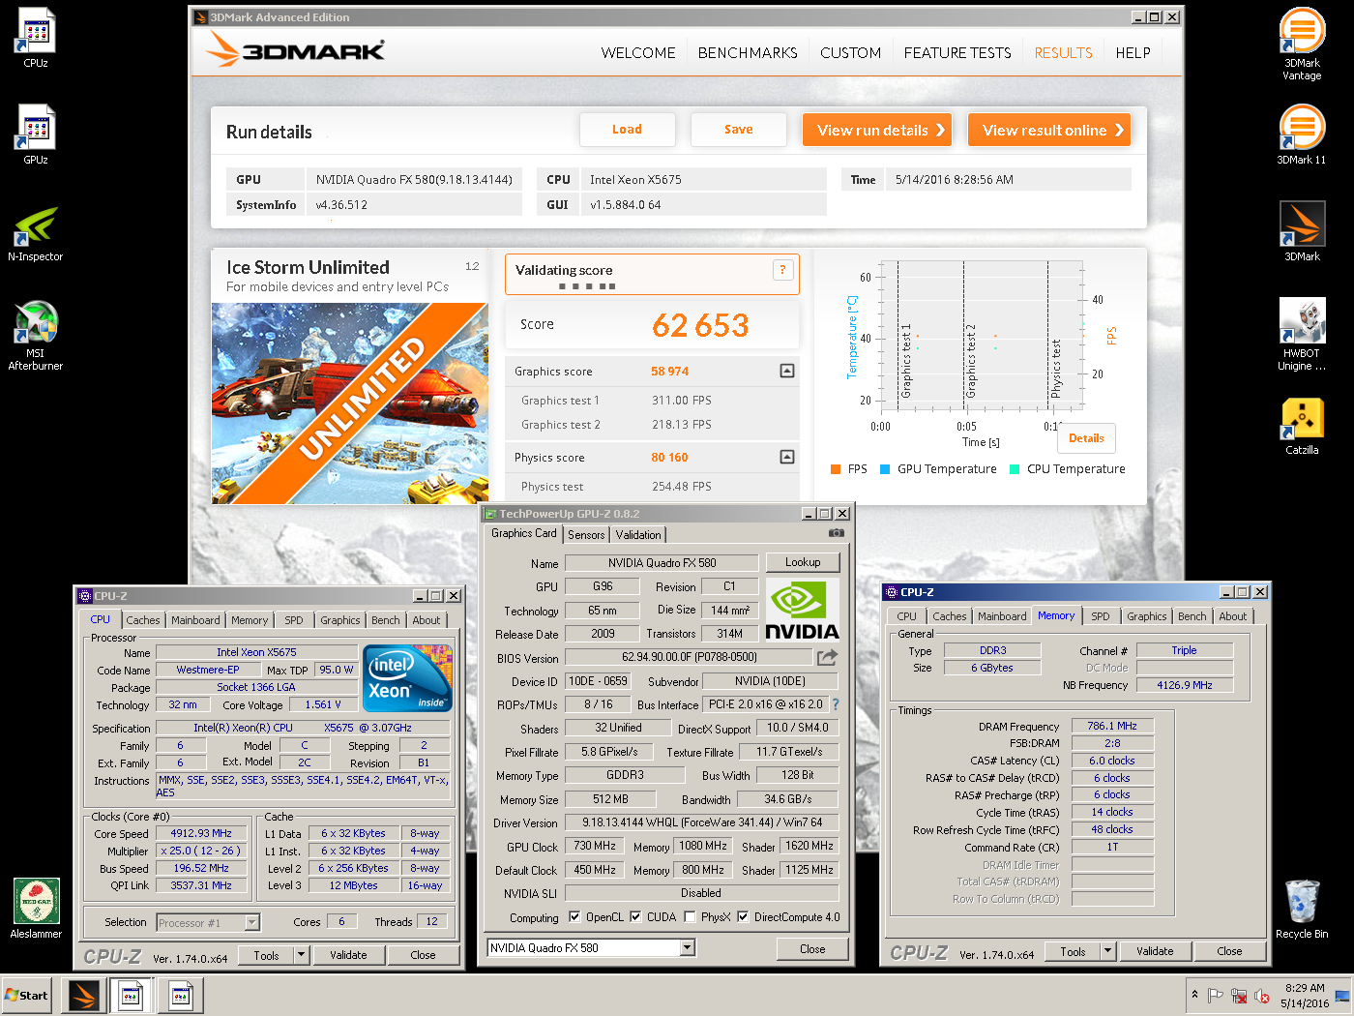1354x1016 pixels.
Task: Open Caches tab in left CPU-Z
Action: pyautogui.click(x=143, y=620)
